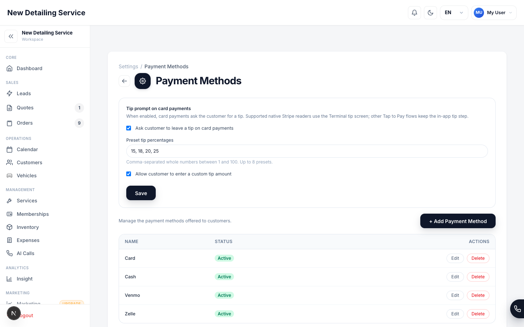The image size is (524, 327).
Task: Click the Preset tip percentages field
Action: [x=307, y=151]
